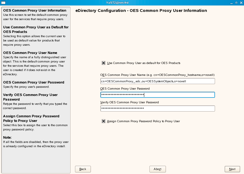Click help heading 'OES Common Proxy User Information'
The height and width of the screenshot is (174, 244).
(34, 10)
